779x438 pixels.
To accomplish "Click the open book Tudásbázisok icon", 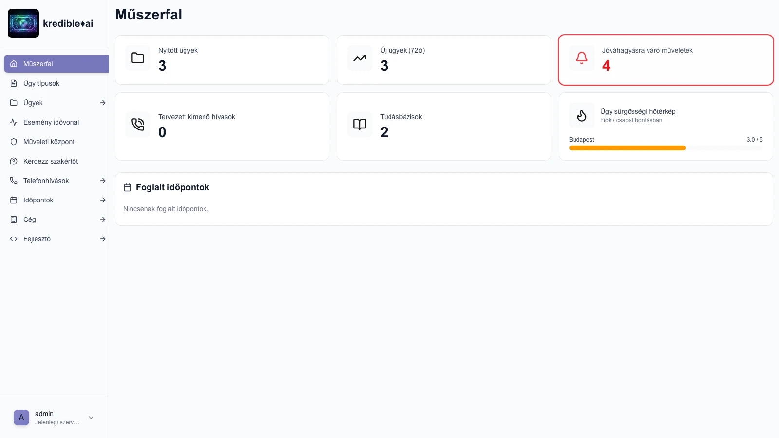I will 360,125.
